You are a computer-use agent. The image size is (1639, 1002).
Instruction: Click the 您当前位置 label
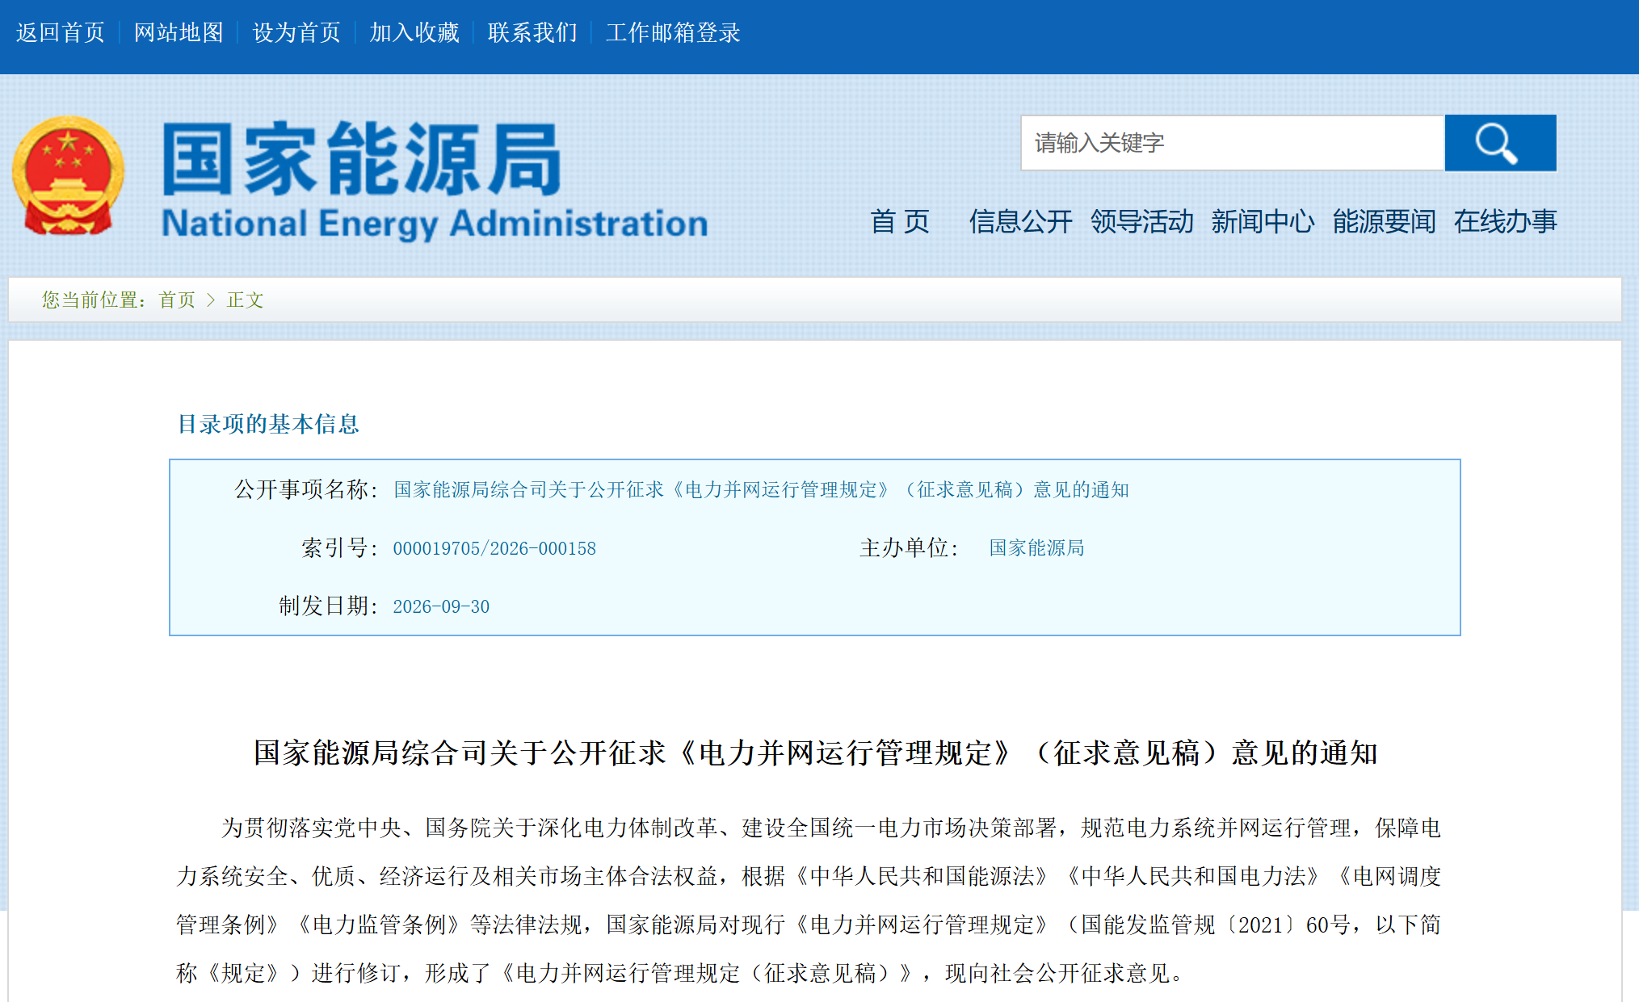95,300
